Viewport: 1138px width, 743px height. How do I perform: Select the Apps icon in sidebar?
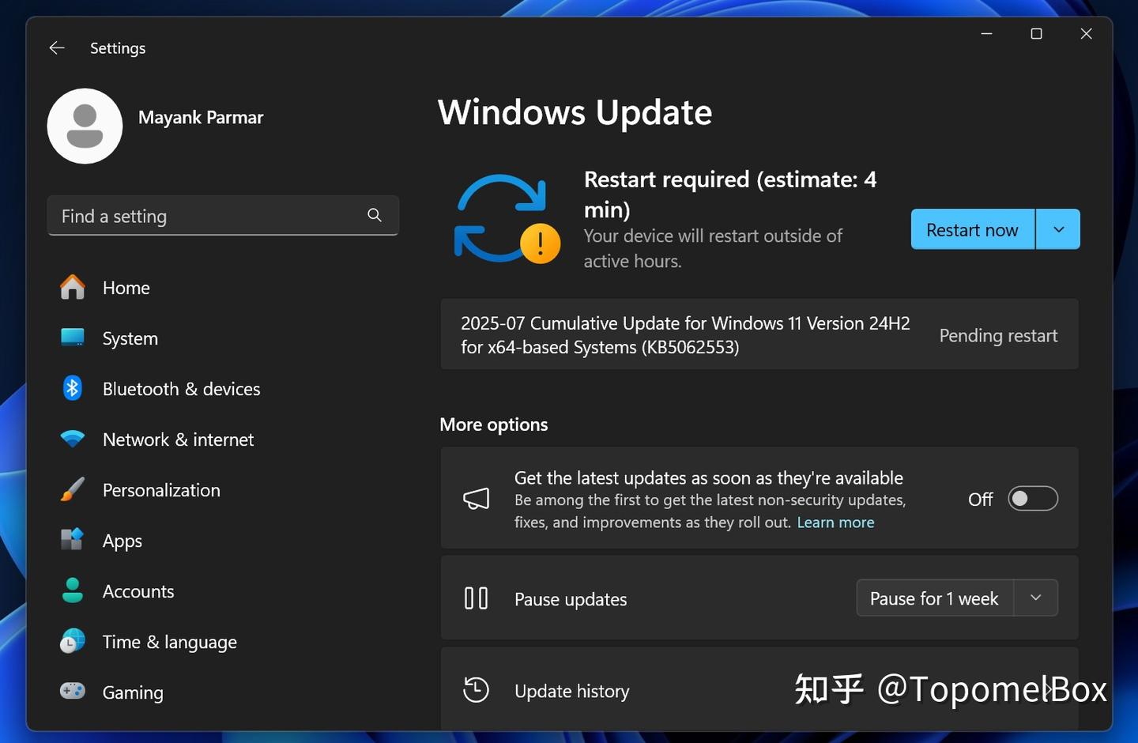click(x=73, y=540)
